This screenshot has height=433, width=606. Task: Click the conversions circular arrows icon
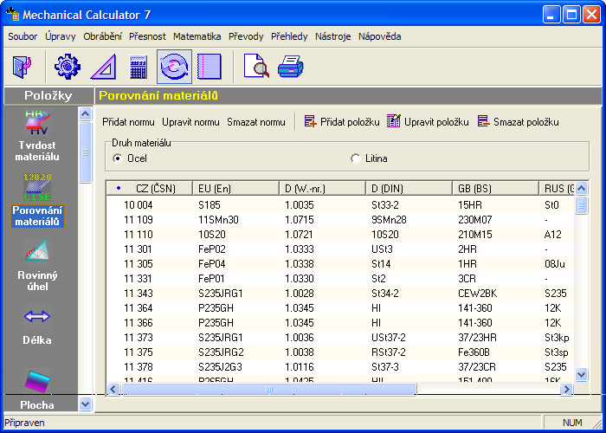pos(174,67)
